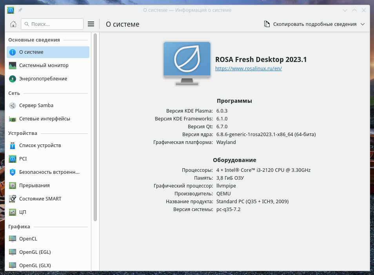Open Безопасность встроенн... page
The image size is (374, 275).
(x=48, y=172)
